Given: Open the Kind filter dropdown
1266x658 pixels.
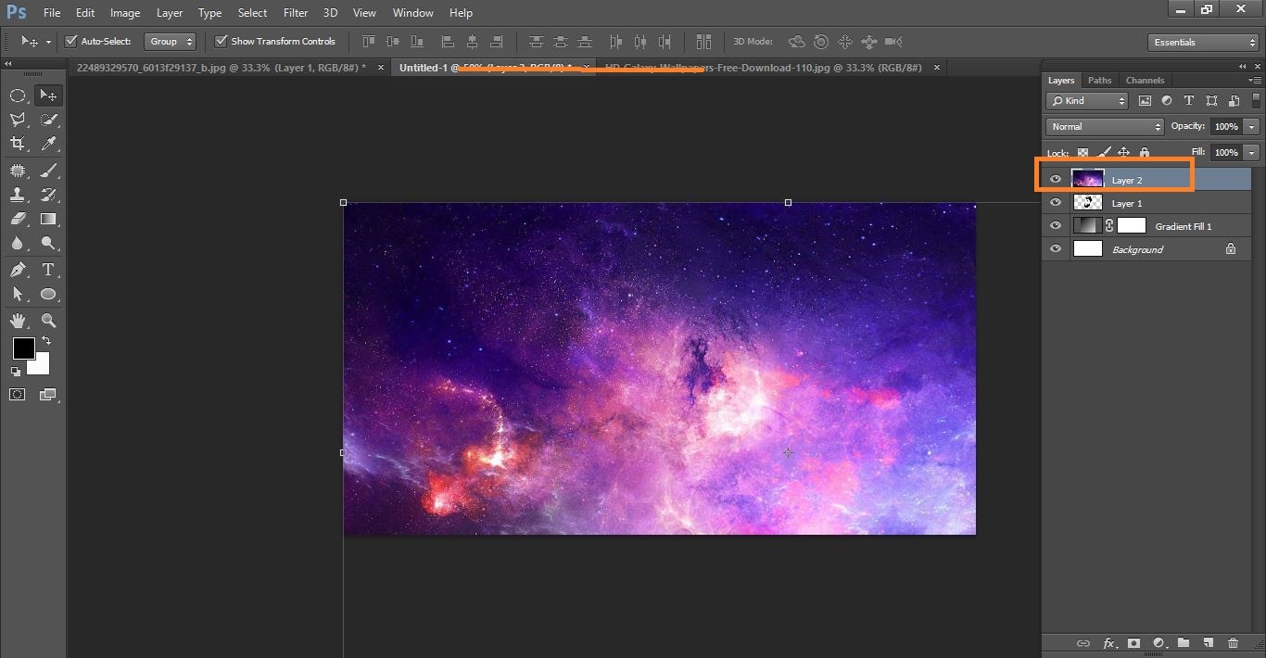Looking at the screenshot, I should pyautogui.click(x=1084, y=100).
